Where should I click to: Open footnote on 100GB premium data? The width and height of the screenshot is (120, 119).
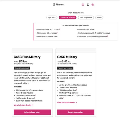(76, 90)
